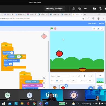The width and height of the screenshot is (106, 106).
Task: Hide the sprite with crossed-eye icon
Action: point(61,81)
